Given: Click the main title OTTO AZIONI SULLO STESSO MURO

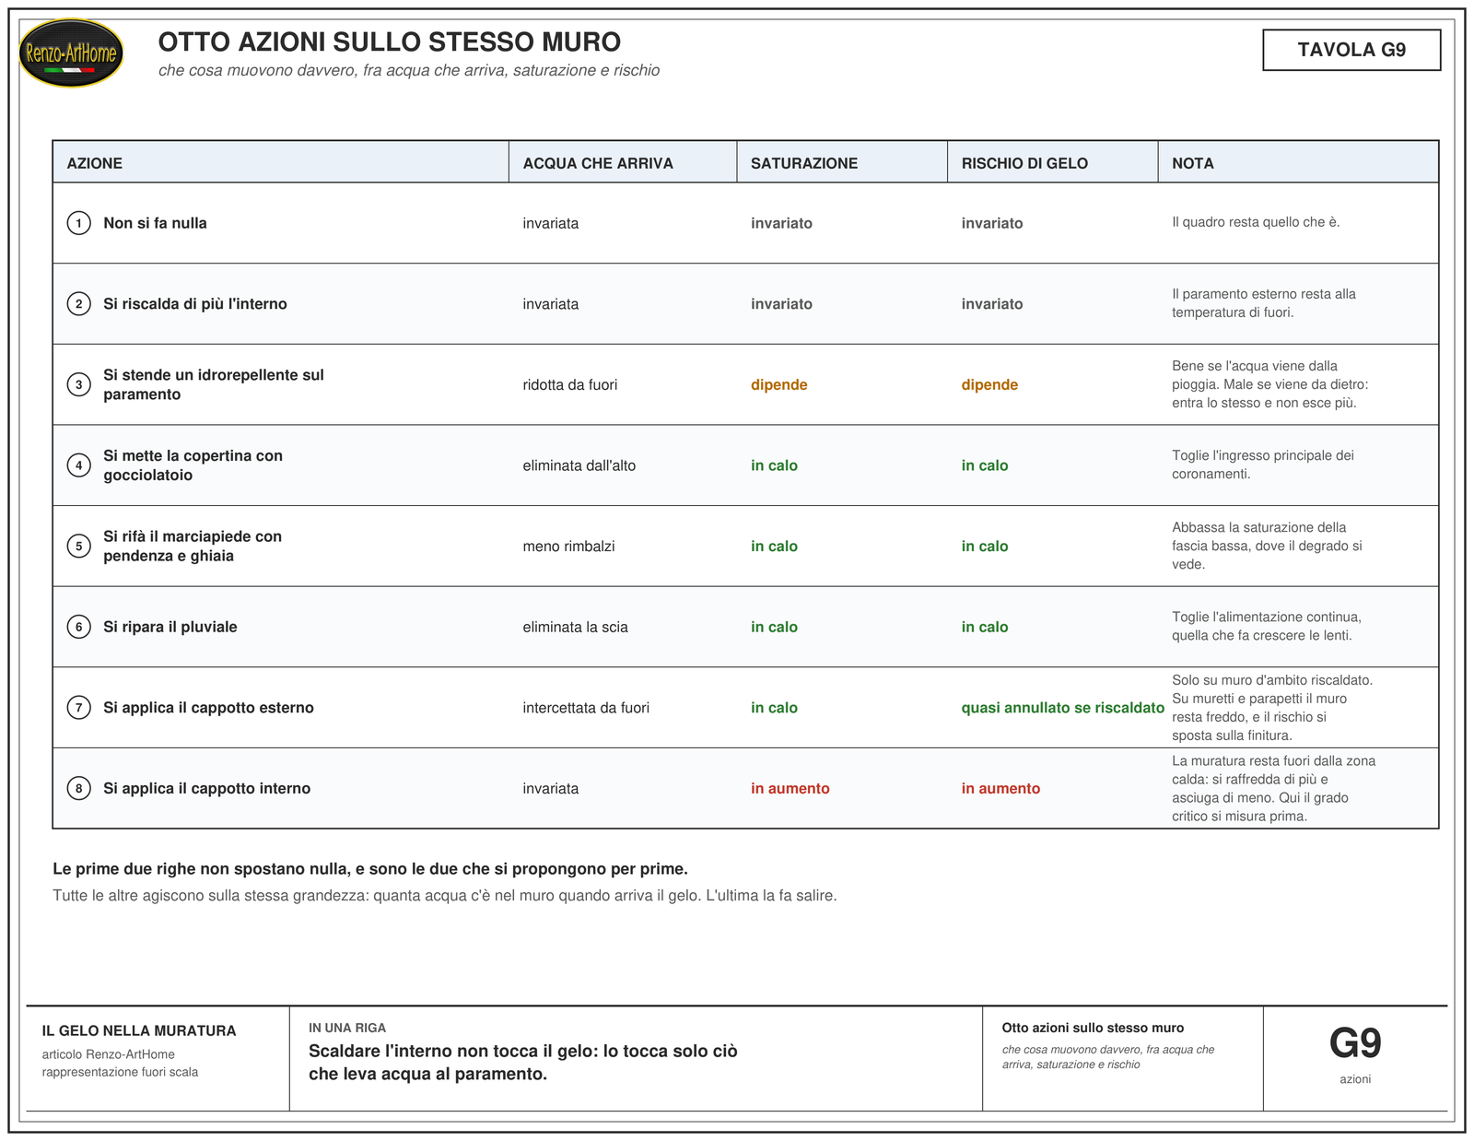Looking at the screenshot, I should [x=390, y=42].
